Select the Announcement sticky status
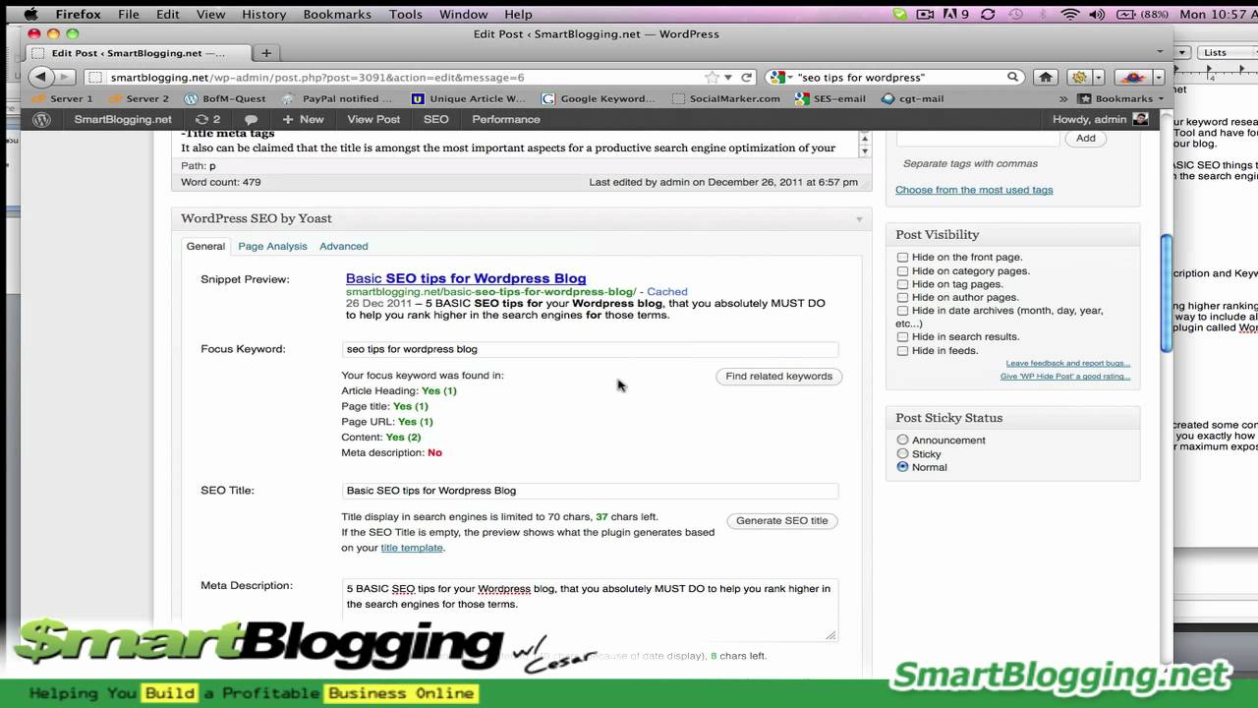The height and width of the screenshot is (708, 1258). coord(902,441)
